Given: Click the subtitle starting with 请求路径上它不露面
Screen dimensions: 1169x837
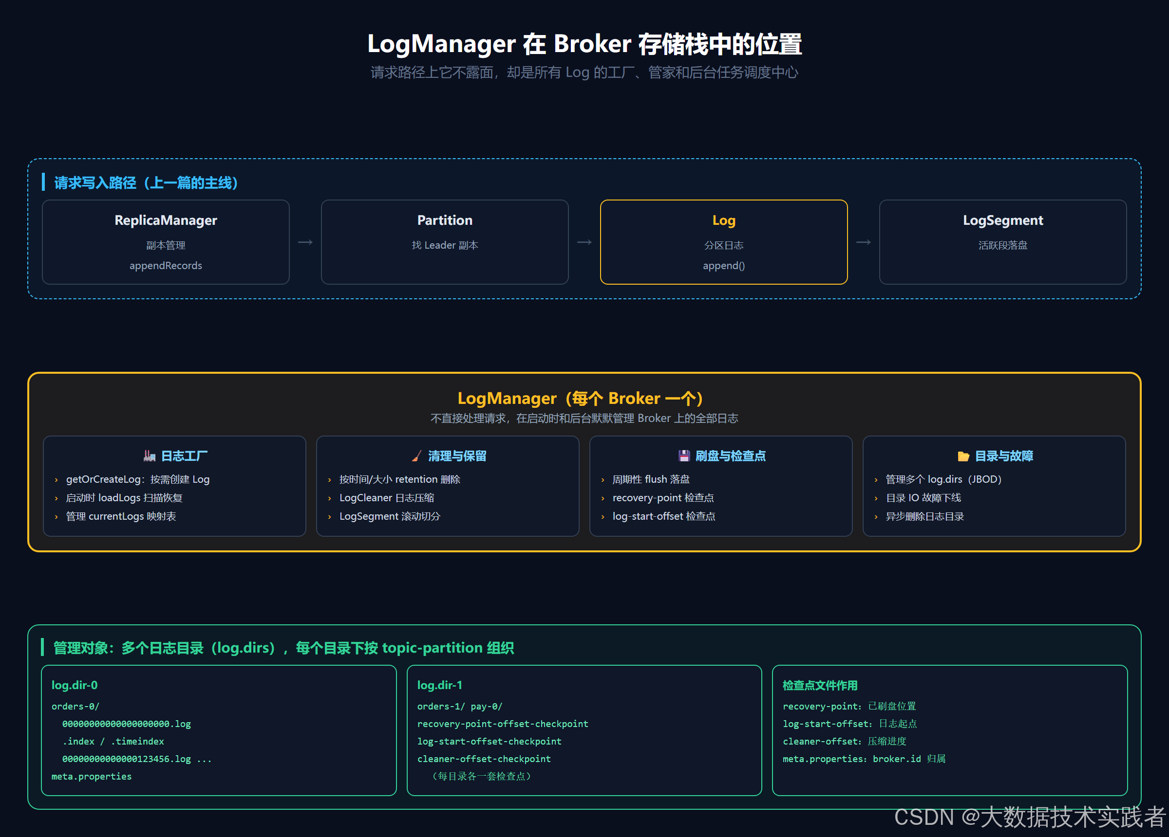Looking at the screenshot, I should point(584,72).
